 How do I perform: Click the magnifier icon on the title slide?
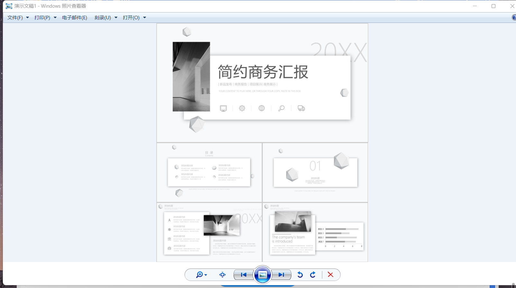281,109
